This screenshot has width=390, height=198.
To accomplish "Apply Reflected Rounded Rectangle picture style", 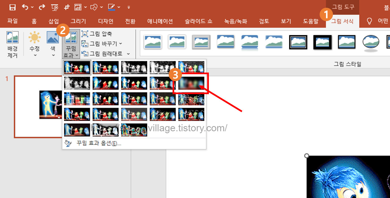I will (250, 42).
